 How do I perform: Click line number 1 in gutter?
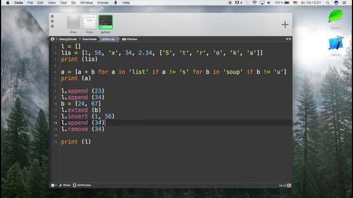coord(55,47)
